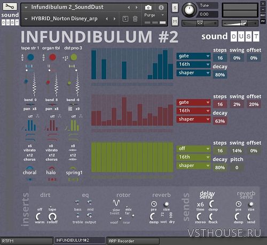Expand the instrument name dropdown triangle
The height and width of the screenshot is (245, 267).
(x=26, y=7)
